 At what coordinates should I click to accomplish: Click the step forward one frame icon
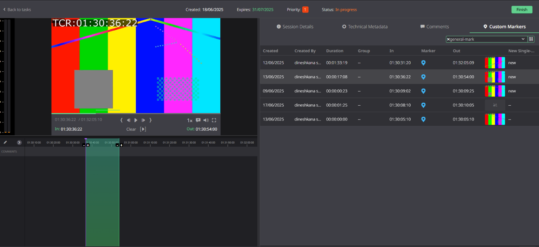click(x=143, y=120)
